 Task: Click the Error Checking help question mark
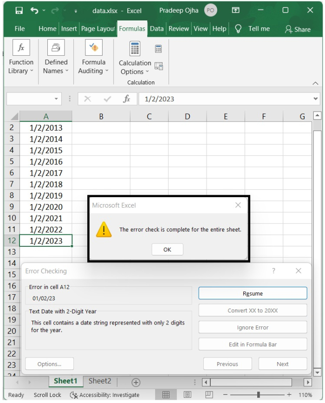(273, 271)
